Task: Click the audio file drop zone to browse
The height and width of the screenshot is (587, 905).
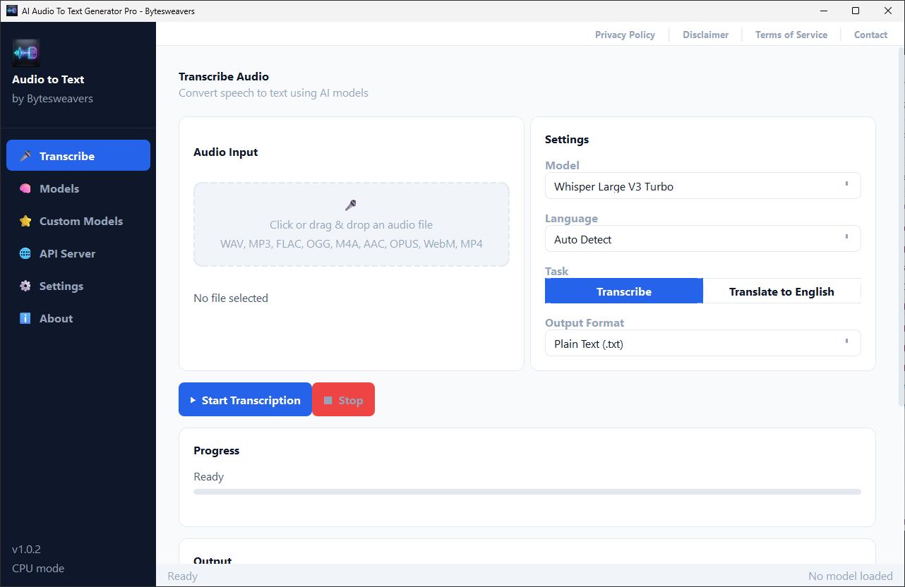Action: (352, 224)
